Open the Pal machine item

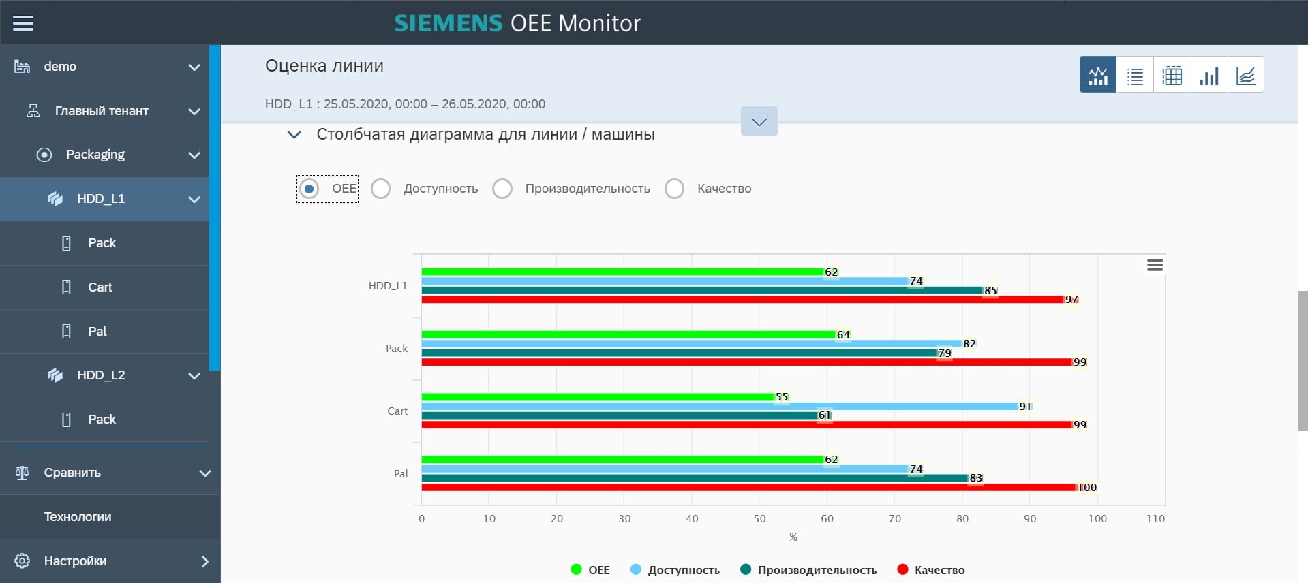point(105,332)
